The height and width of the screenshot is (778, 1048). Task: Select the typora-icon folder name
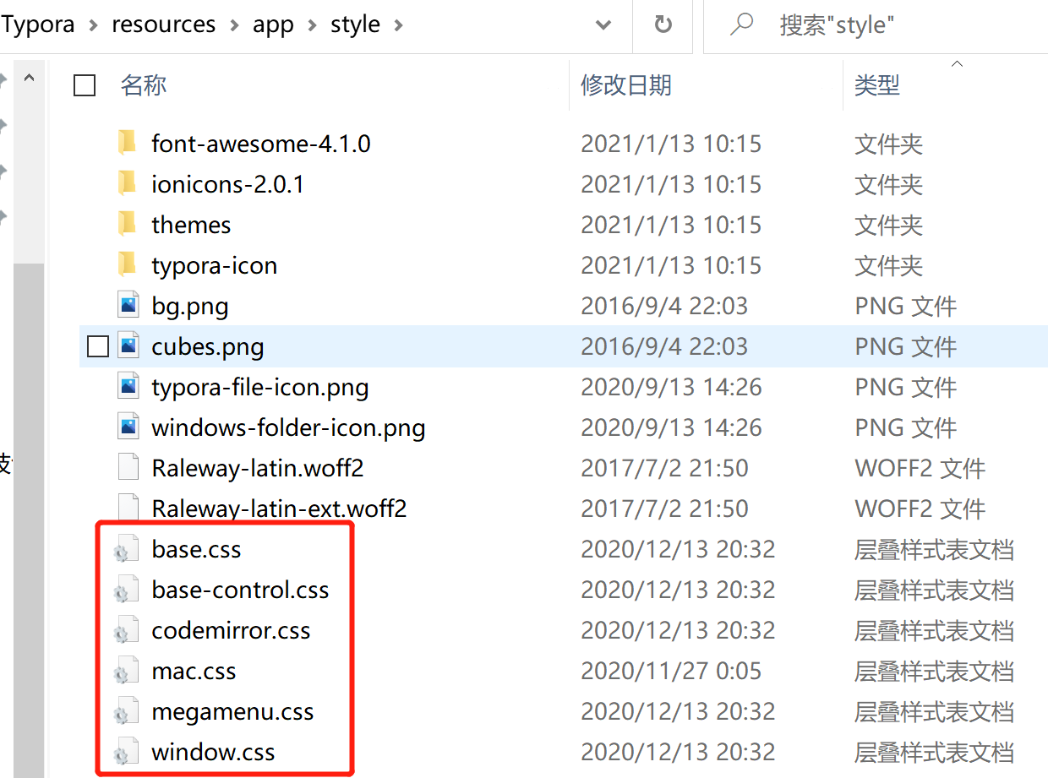[x=215, y=265]
